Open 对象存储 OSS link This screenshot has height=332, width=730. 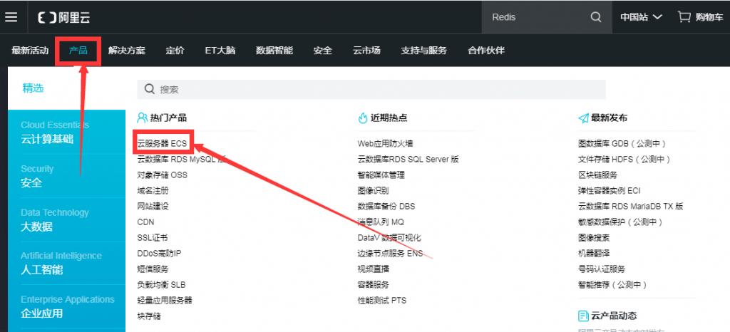(x=163, y=175)
